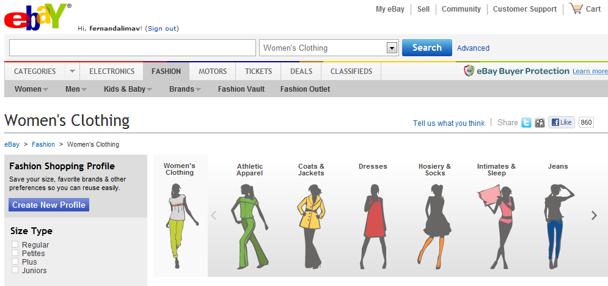608x286 pixels.
Task: Open Fashion Vault
Action: pos(241,89)
